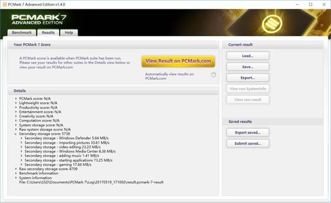Screen dimensions: 331x203
Task: Select the 'Entertainment score: N/A' row text
Action: [40, 112]
